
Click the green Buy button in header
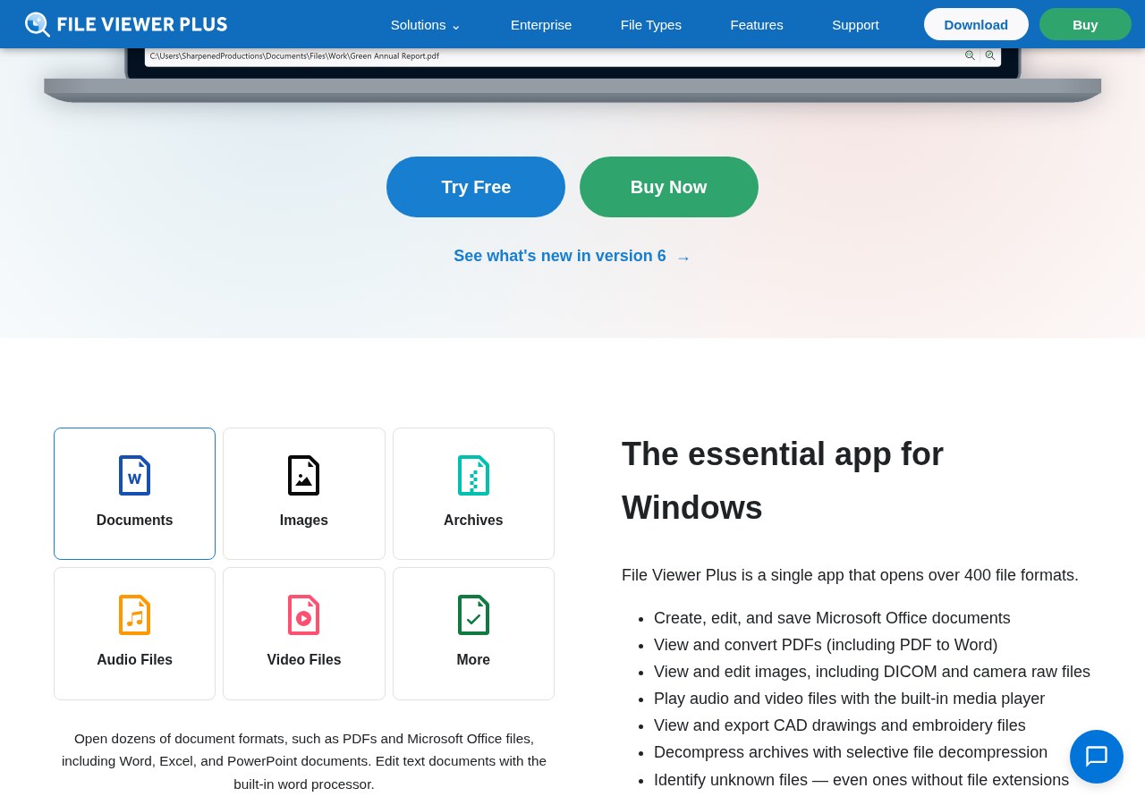tap(1085, 24)
